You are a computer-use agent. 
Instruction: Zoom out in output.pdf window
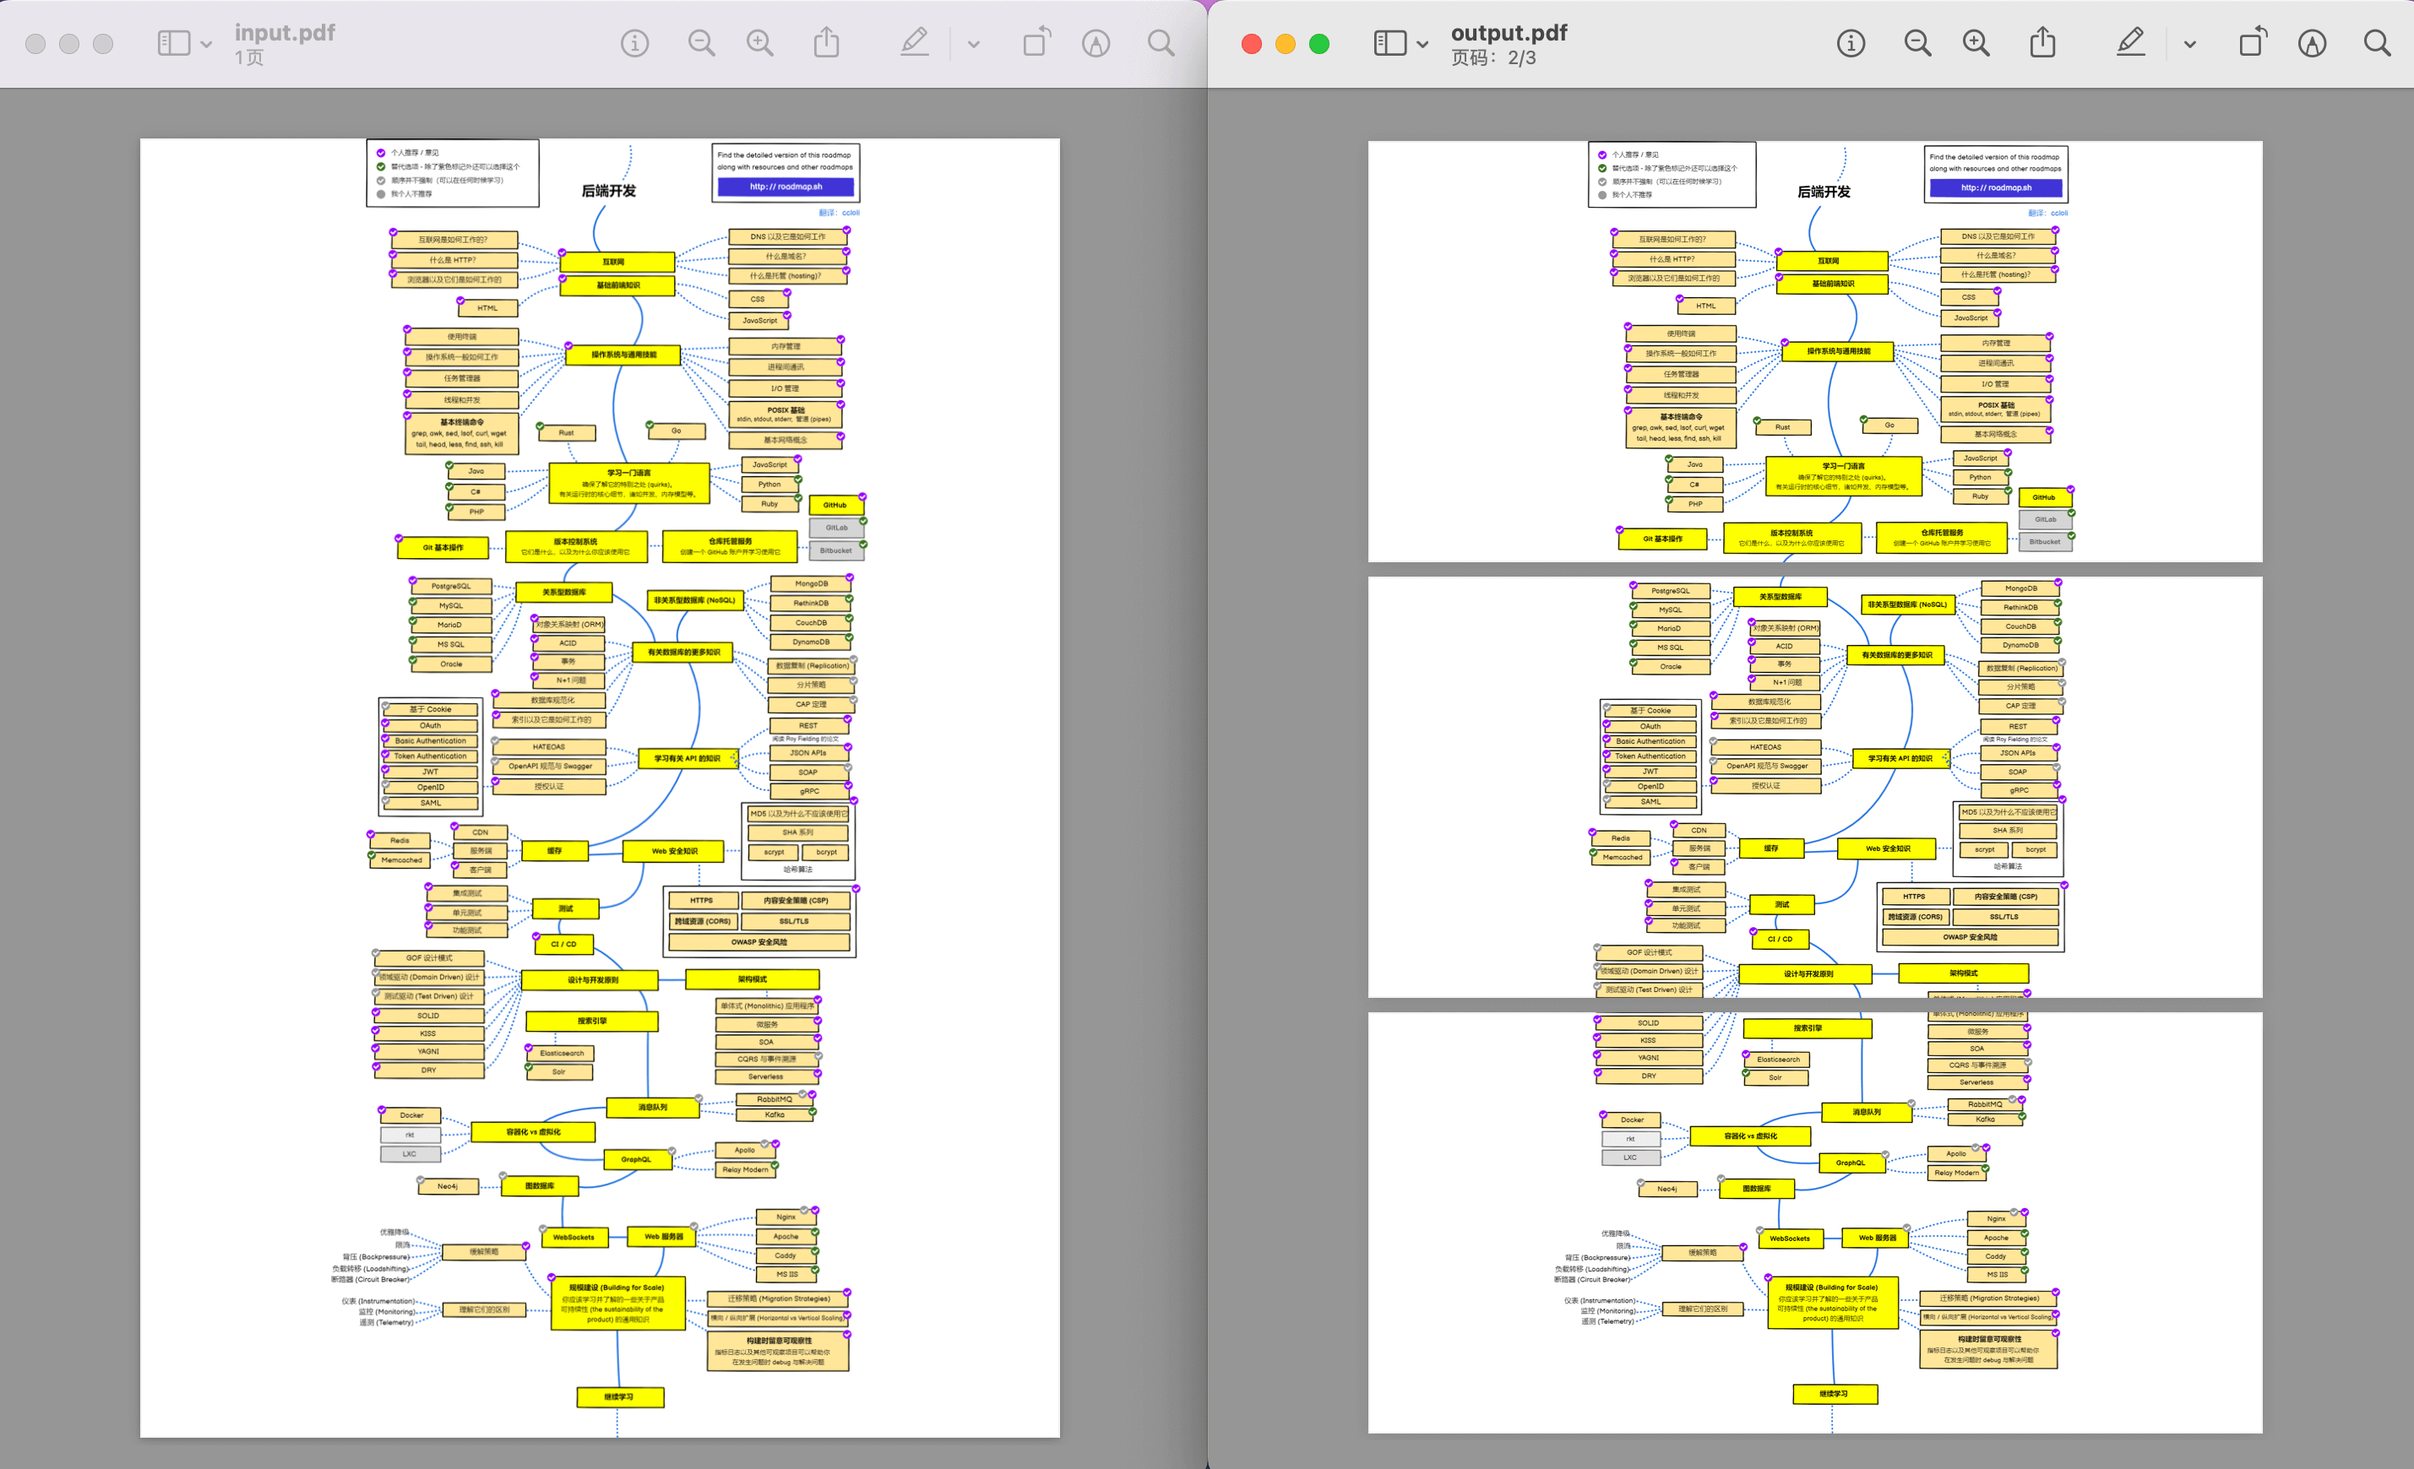pyautogui.click(x=1917, y=43)
